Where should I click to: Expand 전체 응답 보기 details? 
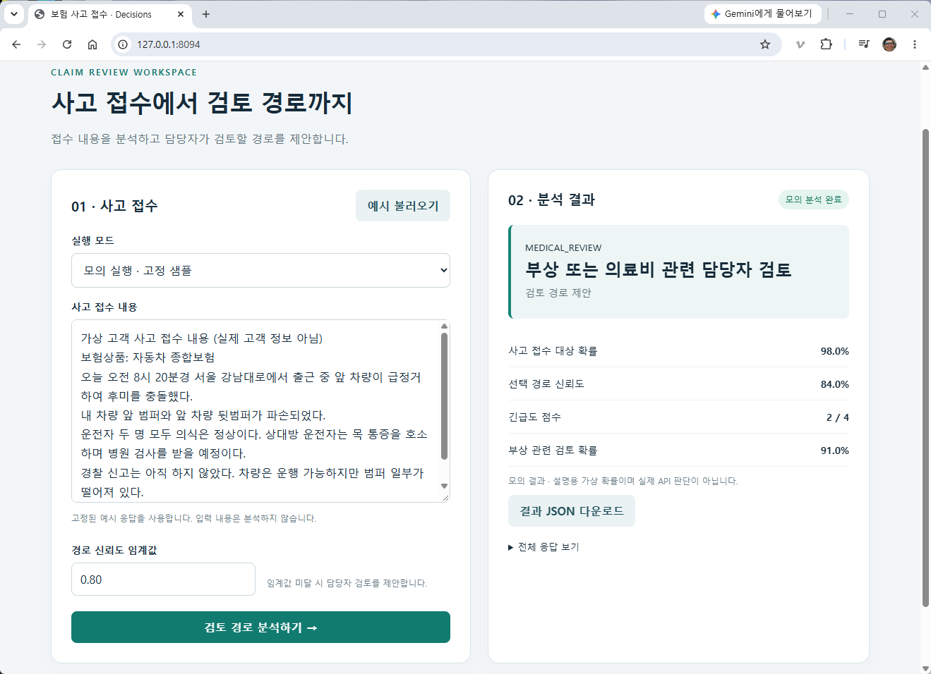(543, 547)
